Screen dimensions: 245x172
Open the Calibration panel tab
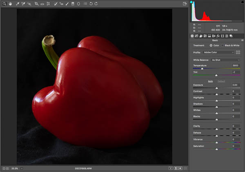coord(223,36)
